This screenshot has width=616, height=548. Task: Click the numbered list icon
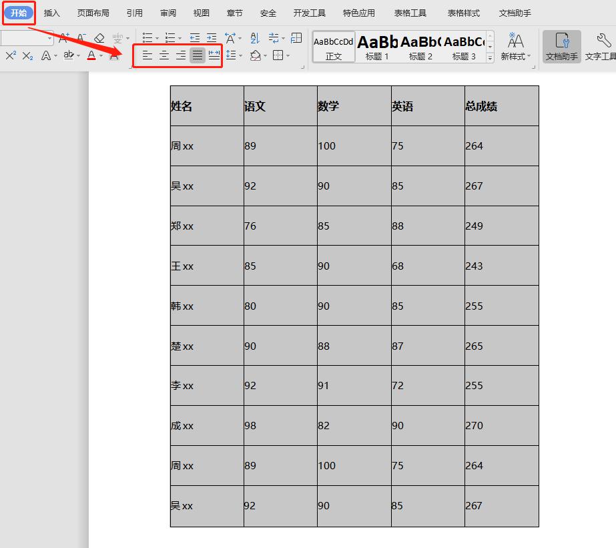tap(170, 37)
